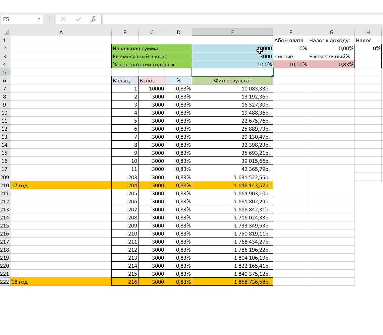Click the cell with 10,0% in E4

[232, 64]
